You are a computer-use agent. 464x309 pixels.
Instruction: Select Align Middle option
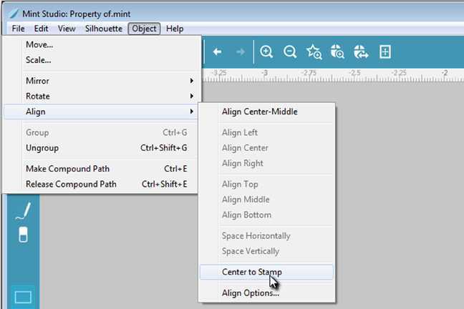pos(266,200)
